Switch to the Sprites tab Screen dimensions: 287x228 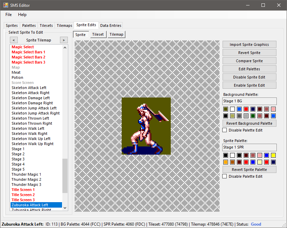(x=12, y=25)
